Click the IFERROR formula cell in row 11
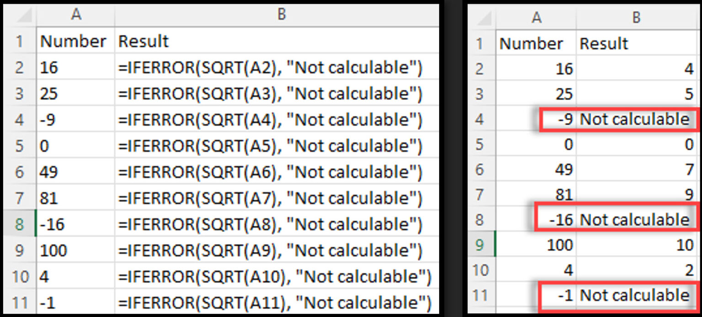 274,302
